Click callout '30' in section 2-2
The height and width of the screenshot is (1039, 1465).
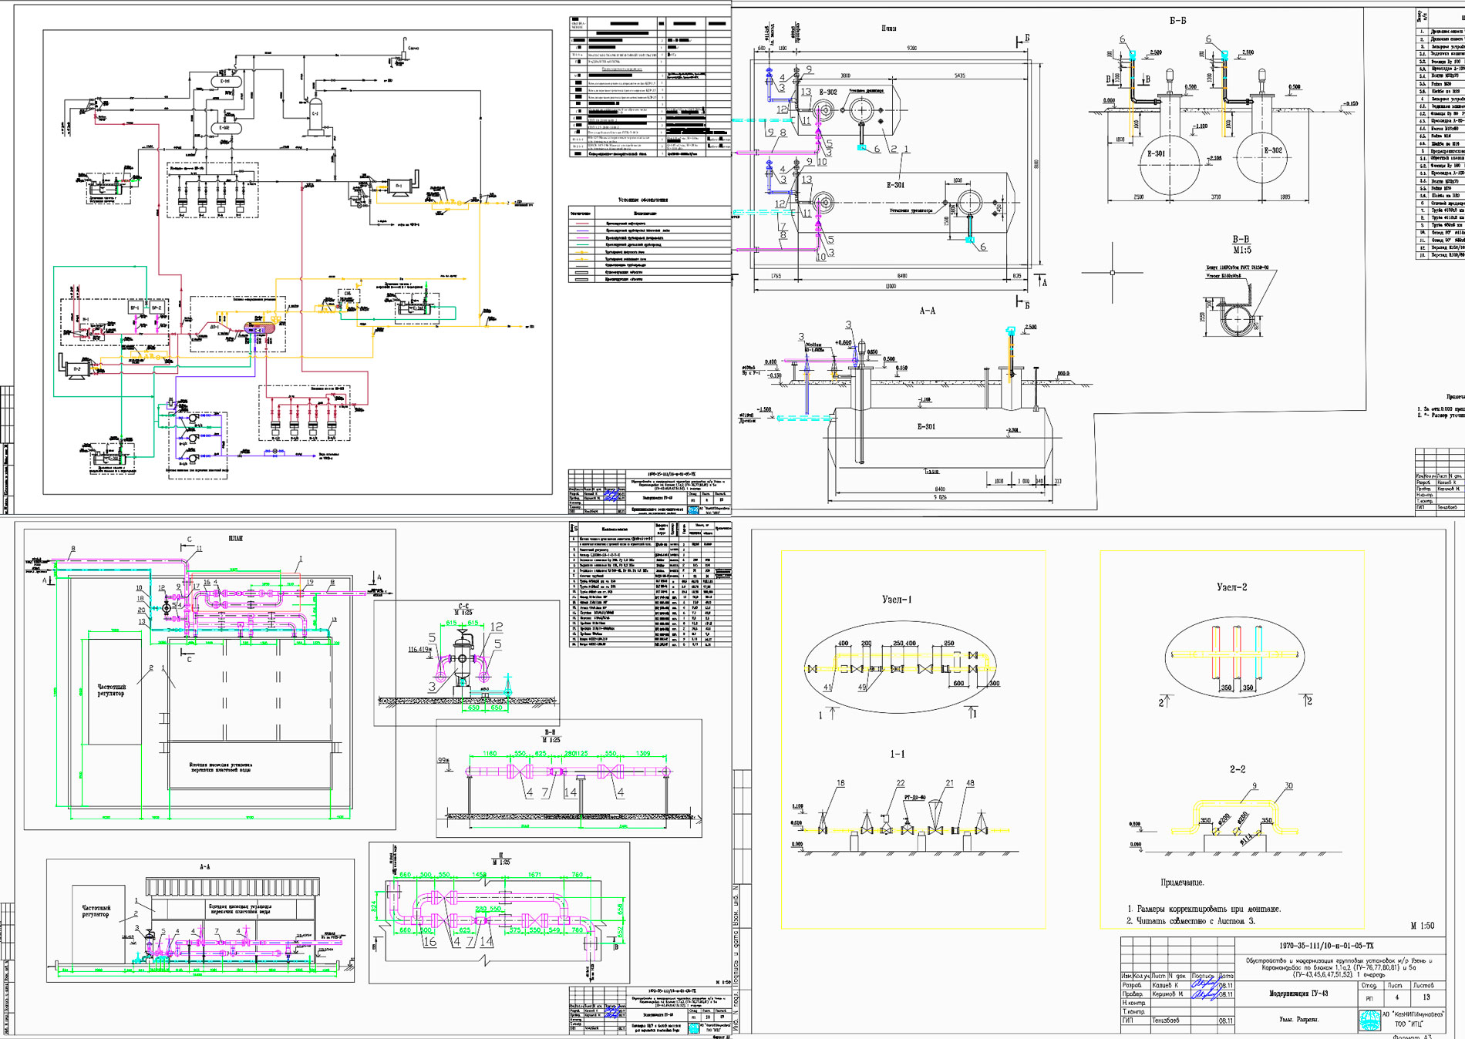pos(1288,786)
